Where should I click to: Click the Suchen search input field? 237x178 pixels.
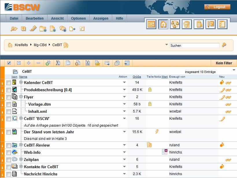pos(195,45)
